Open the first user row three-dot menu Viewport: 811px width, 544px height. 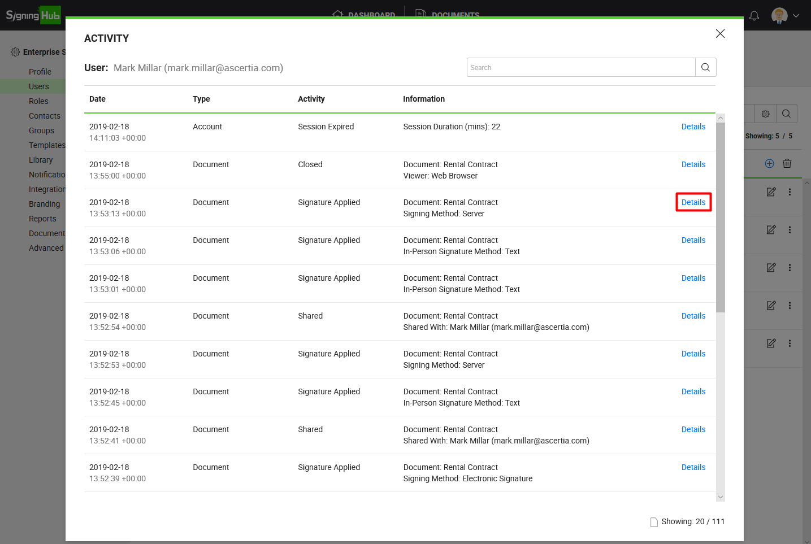[790, 192]
